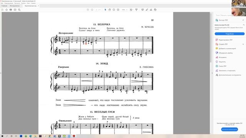Click the zoom in plus button
The width and height of the screenshot is (246, 138).
118,10
